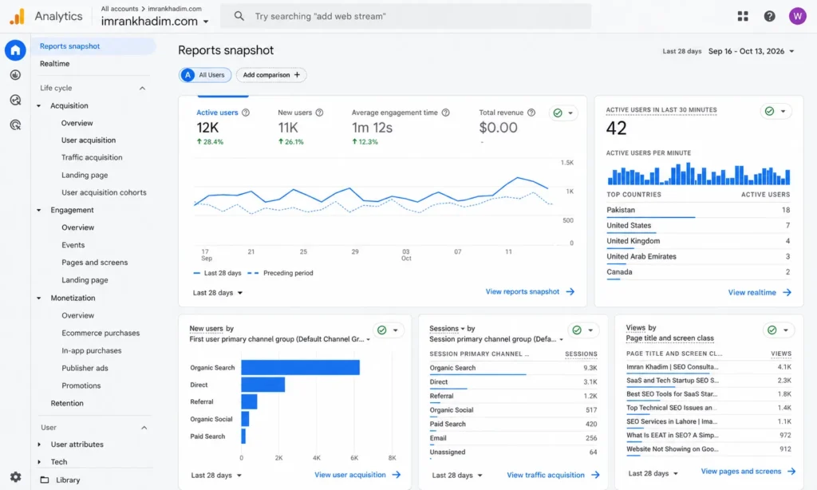Click the Pakistan row in top countries
The height and width of the screenshot is (490, 817).
click(698, 210)
